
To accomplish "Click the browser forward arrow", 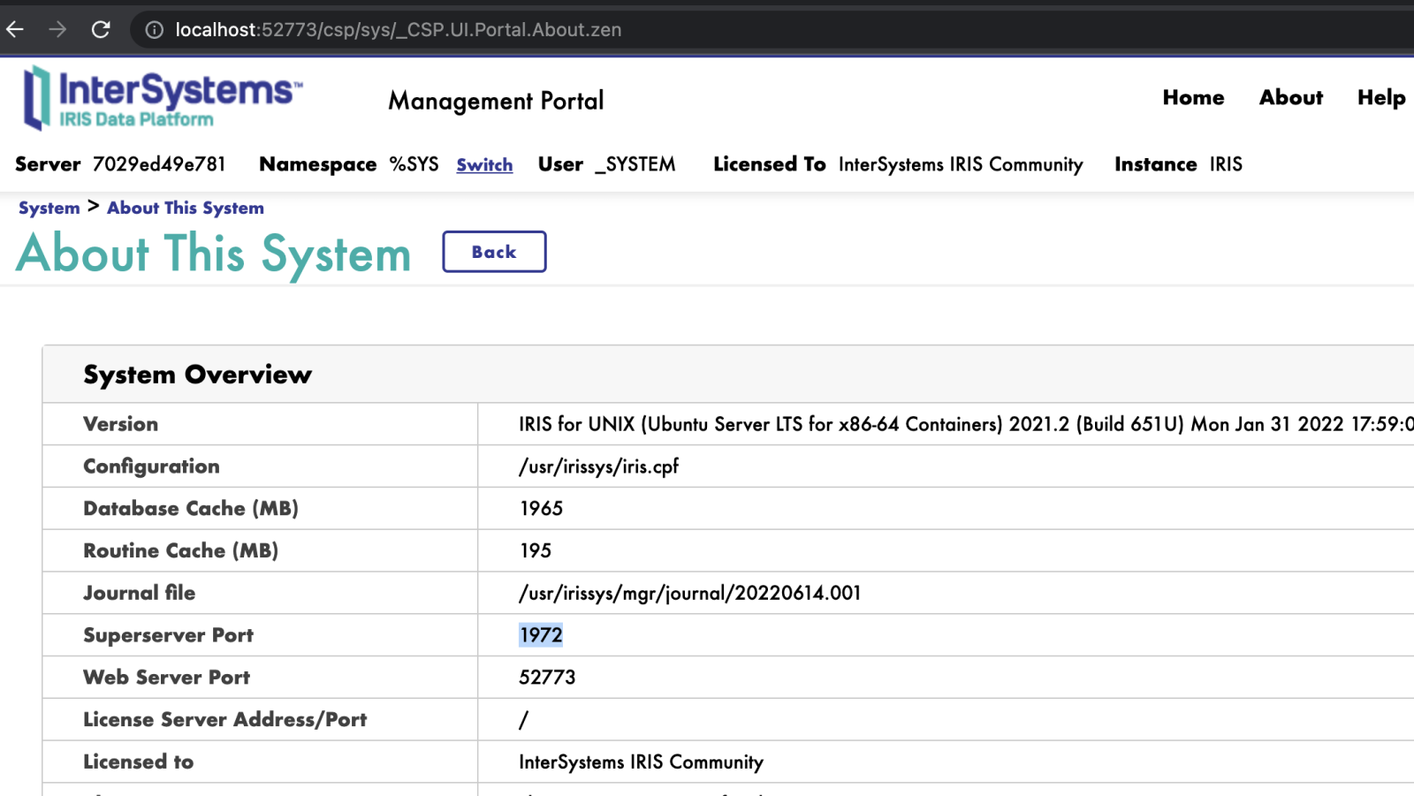I will pyautogui.click(x=57, y=29).
